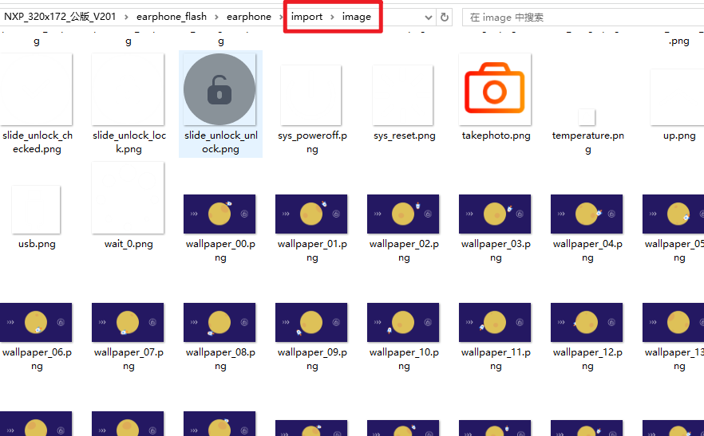
Task: Select slide_unlock_lock.png blank thumbnail
Action: [x=128, y=89]
